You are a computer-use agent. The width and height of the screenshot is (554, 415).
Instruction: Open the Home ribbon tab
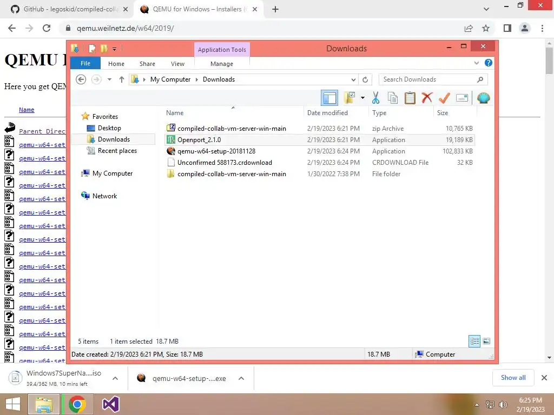point(116,64)
